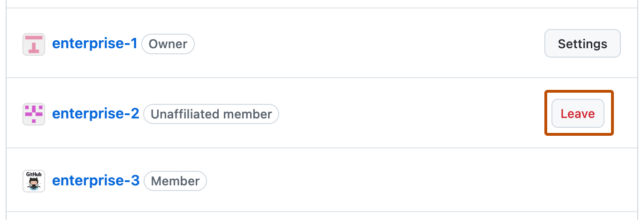Viewport: 642px width, 220px height.
Task: Click the Unaffiliated member badge
Action: [x=211, y=114]
